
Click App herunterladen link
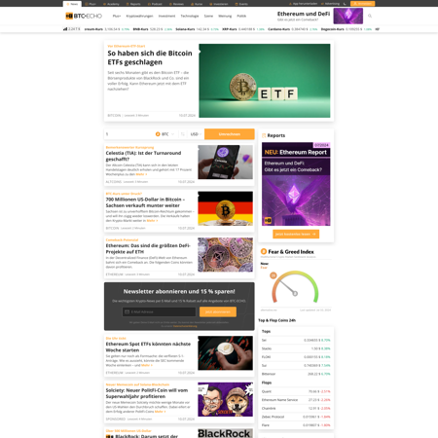tap(303, 4)
